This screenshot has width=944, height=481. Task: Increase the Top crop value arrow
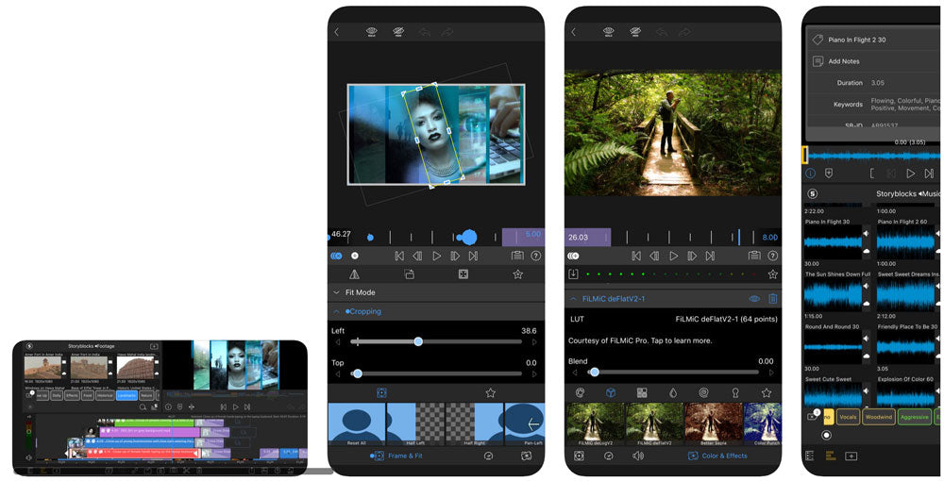pos(534,374)
